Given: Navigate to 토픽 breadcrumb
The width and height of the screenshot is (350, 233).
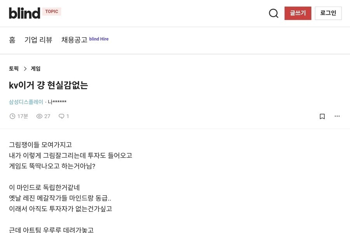Looking at the screenshot, I should (14, 69).
